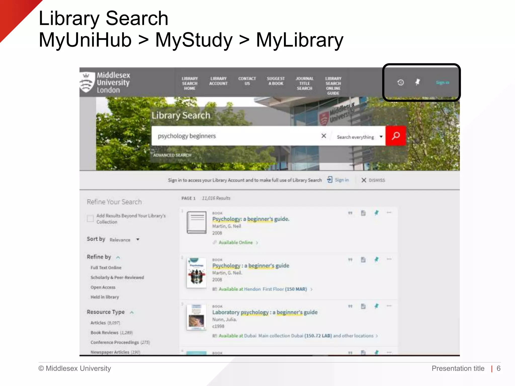Image resolution: width=515 pixels, height=386 pixels.
Task: Click the sign-in icon in the banner
Action: coord(330,180)
